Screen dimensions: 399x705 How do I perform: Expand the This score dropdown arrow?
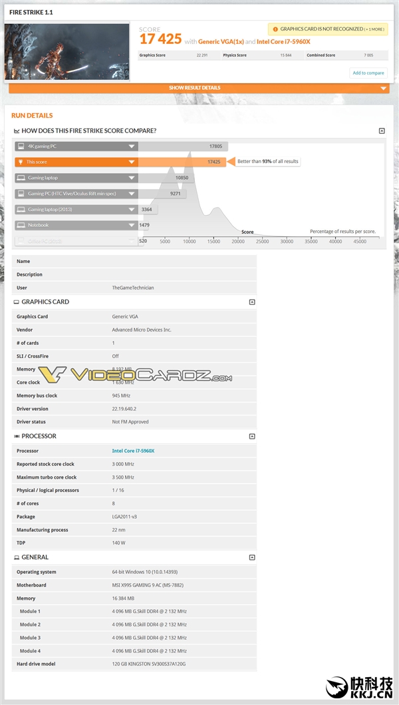coord(132,162)
